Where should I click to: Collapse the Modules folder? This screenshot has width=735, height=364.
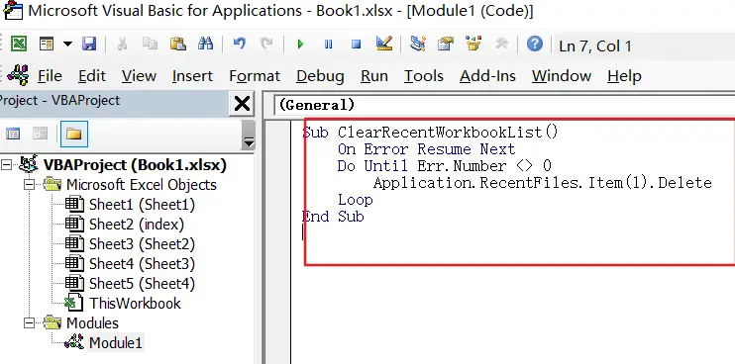click(29, 323)
